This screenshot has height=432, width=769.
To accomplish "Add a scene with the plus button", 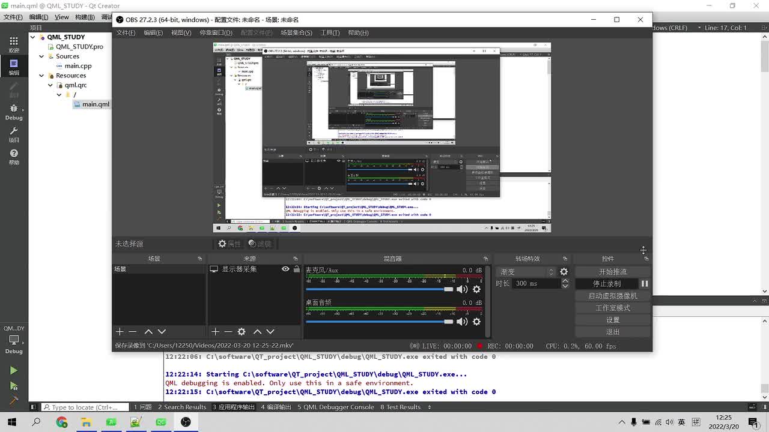I will click(120, 331).
